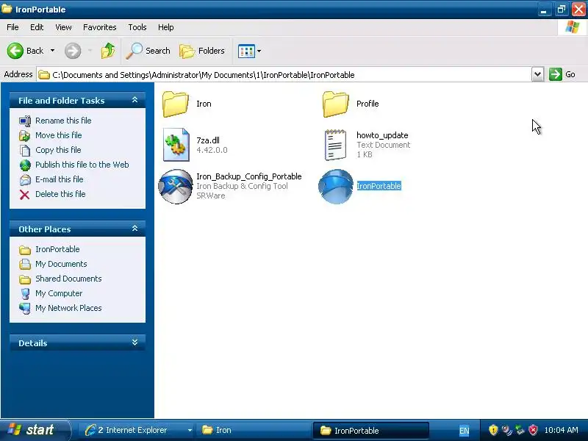This screenshot has height=441, width=588.
Task: Open the Search pane
Action: click(148, 51)
